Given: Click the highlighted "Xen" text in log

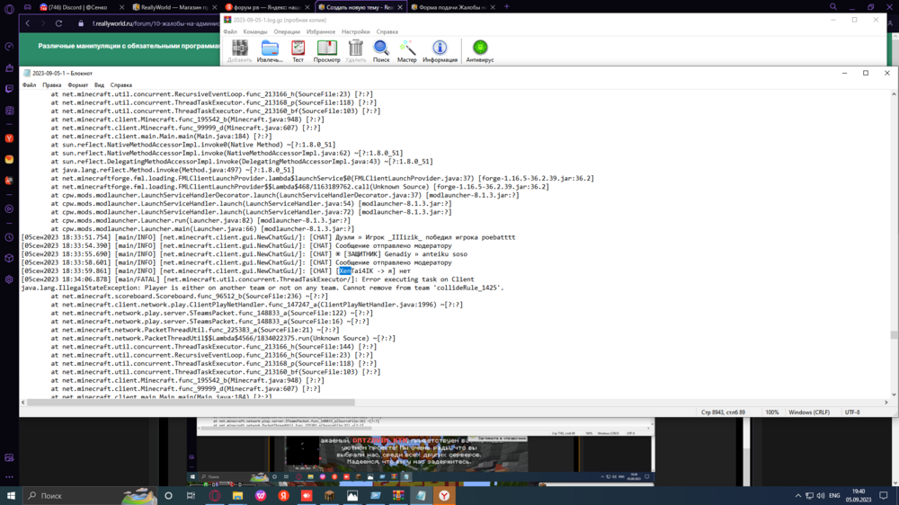Looking at the screenshot, I should [x=344, y=271].
